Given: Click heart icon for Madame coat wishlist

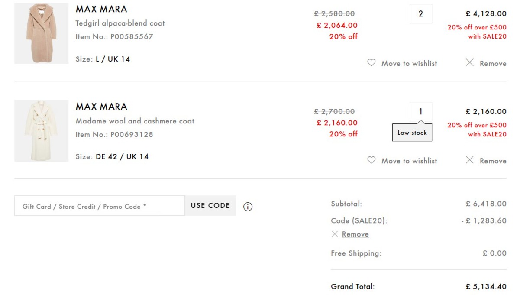Looking at the screenshot, I should tap(371, 160).
